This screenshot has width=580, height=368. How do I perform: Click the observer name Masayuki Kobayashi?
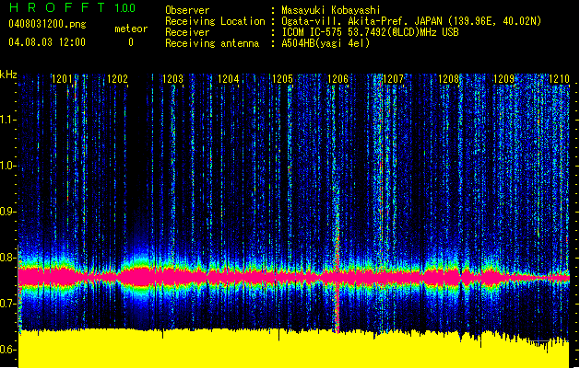coord(331,10)
